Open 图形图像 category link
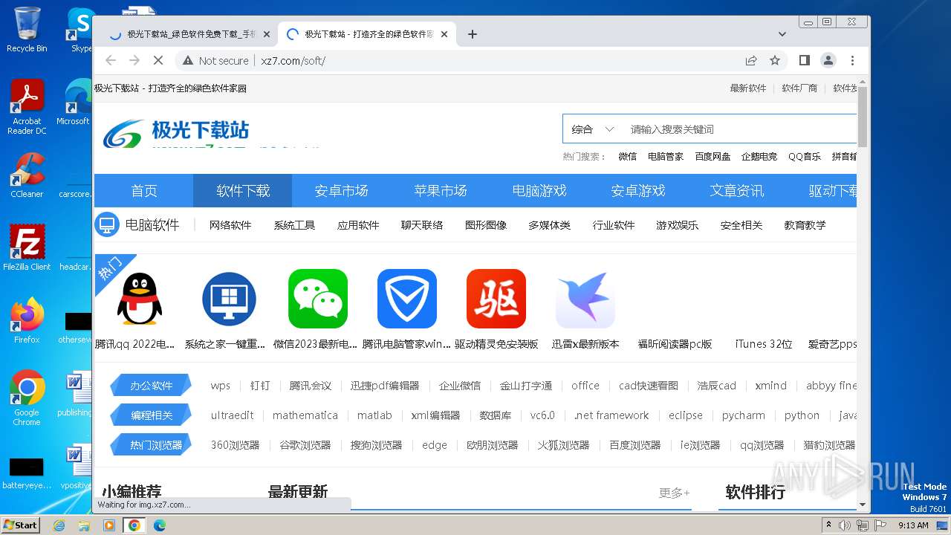 486,225
